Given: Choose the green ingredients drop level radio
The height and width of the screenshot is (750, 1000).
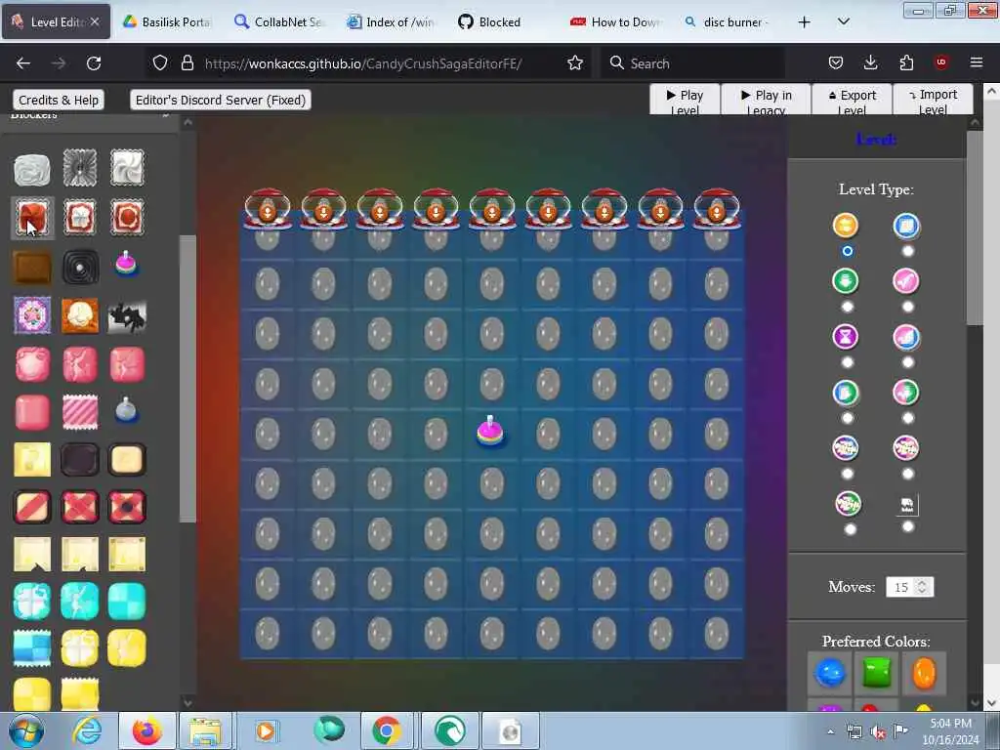Looking at the screenshot, I should 847,307.
